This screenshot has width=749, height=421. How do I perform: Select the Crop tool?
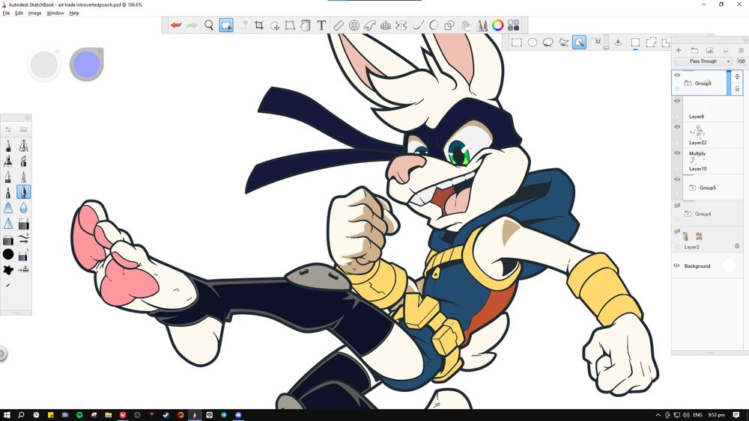coord(259,25)
